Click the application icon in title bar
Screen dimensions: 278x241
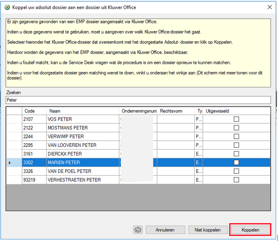click(7, 7)
